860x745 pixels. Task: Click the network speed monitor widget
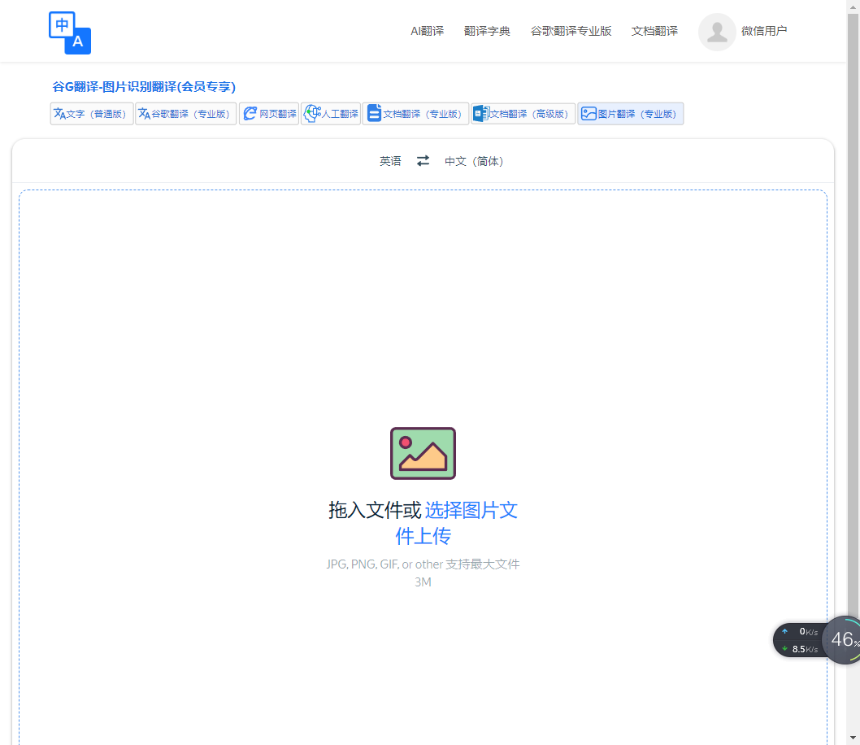(800, 640)
